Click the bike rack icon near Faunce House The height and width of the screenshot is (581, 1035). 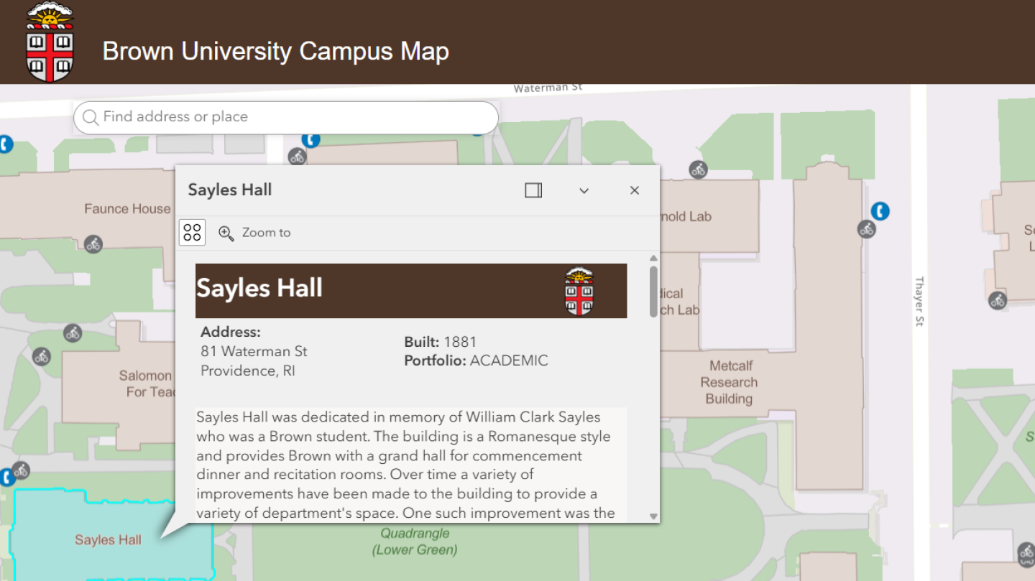click(x=93, y=244)
